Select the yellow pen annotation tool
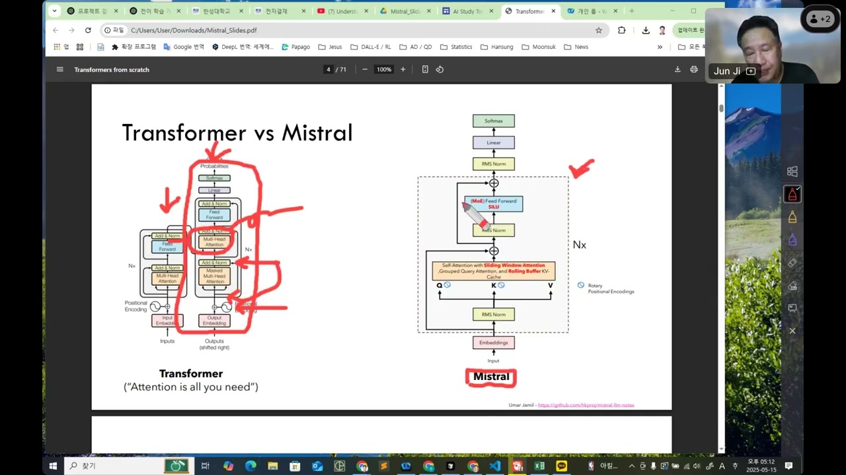The width and height of the screenshot is (846, 475). point(792,217)
